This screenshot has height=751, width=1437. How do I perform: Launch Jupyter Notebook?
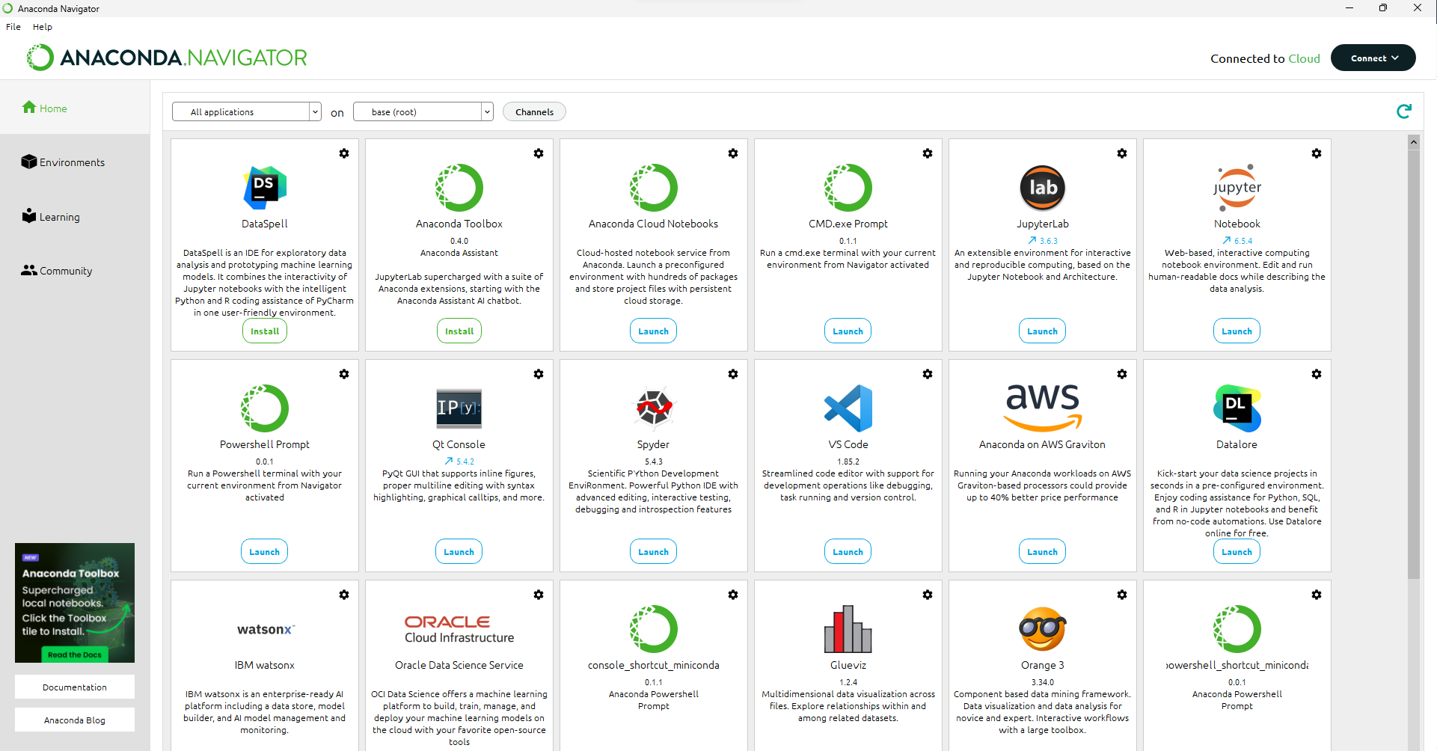1237,331
